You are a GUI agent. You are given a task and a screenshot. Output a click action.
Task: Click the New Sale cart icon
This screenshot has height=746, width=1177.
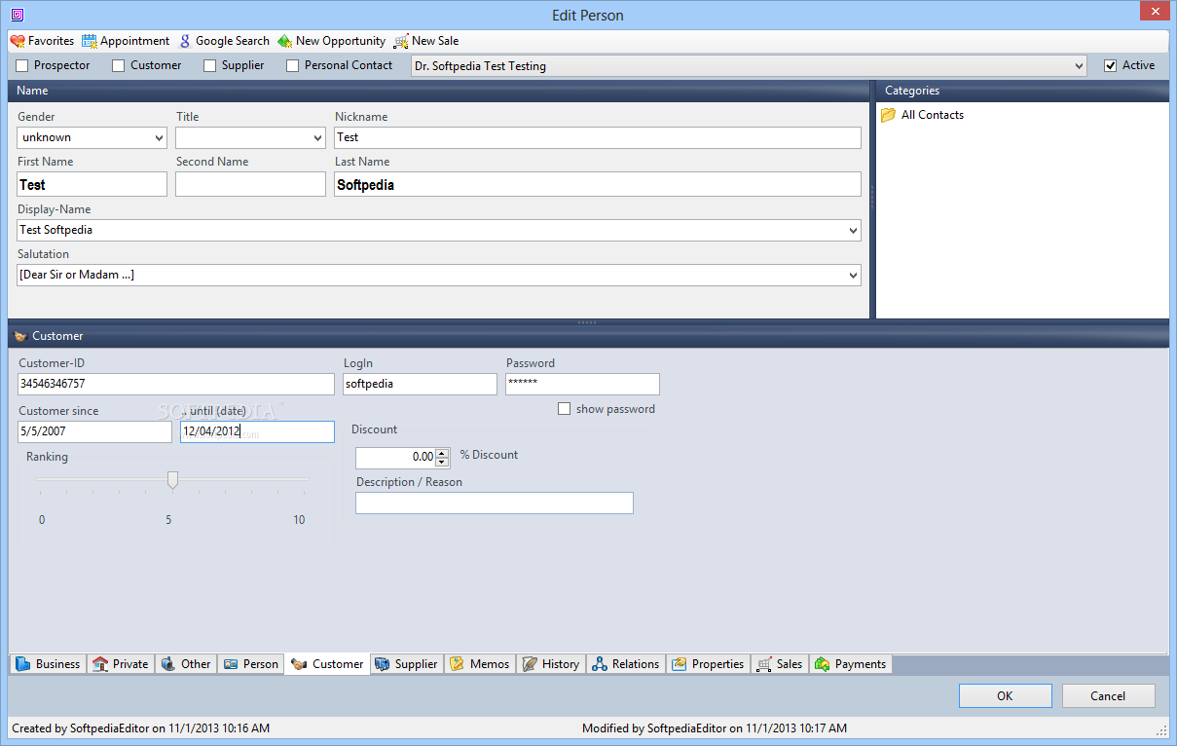pyautogui.click(x=401, y=41)
